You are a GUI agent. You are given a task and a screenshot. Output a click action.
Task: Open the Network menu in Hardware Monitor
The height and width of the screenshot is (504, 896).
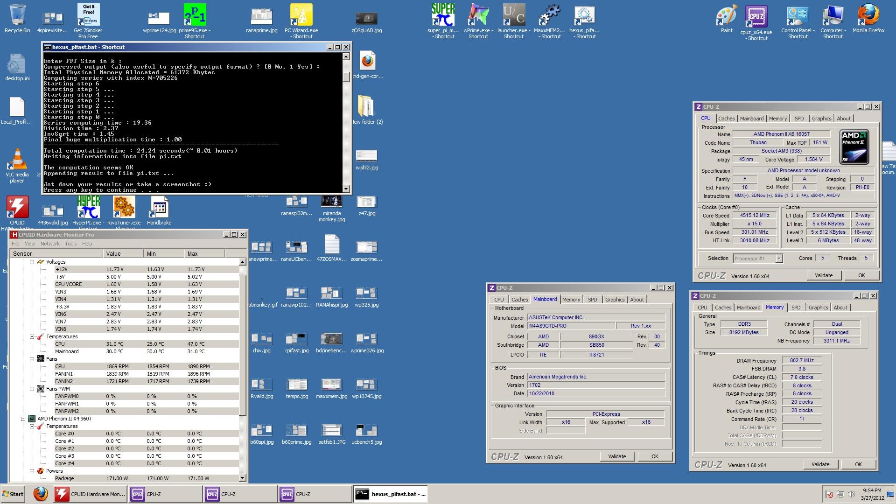50,244
